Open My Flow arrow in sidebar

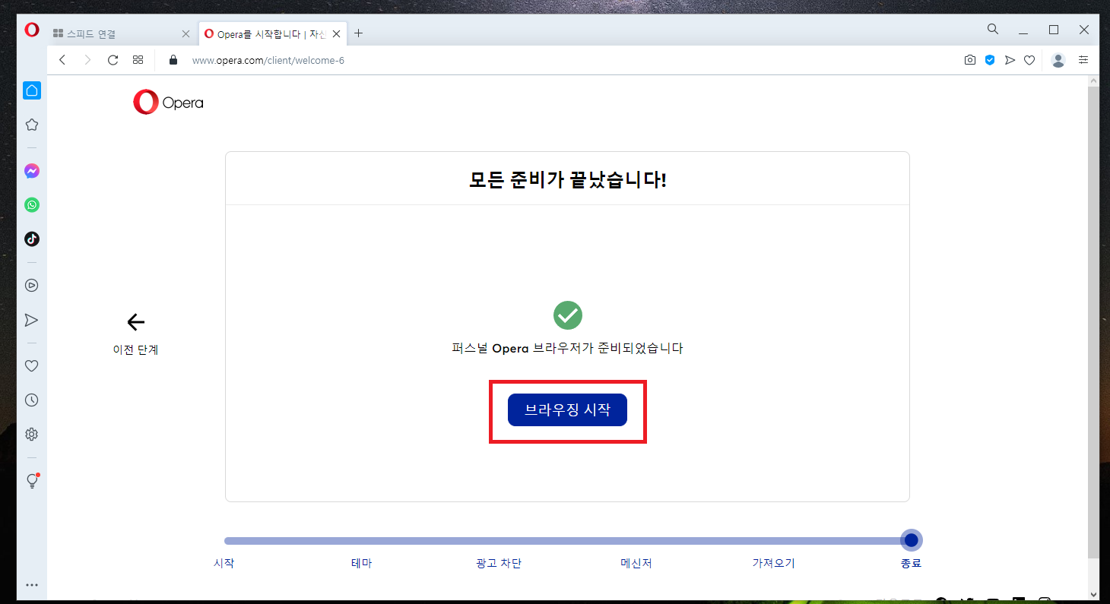click(32, 320)
